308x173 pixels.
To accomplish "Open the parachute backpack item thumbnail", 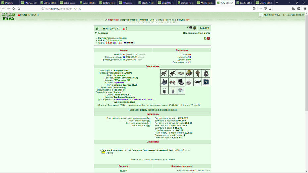I will click(x=206, y=73).
